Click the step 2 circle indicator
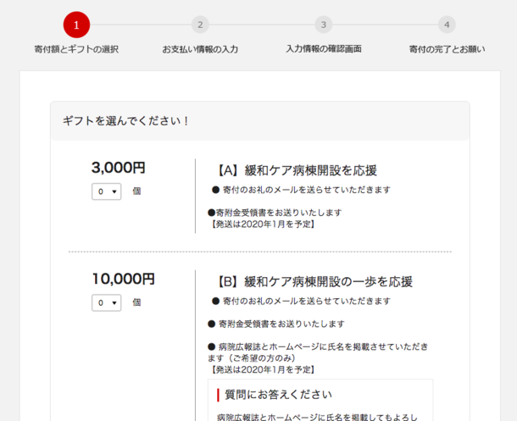The width and height of the screenshot is (517, 421). click(x=200, y=25)
